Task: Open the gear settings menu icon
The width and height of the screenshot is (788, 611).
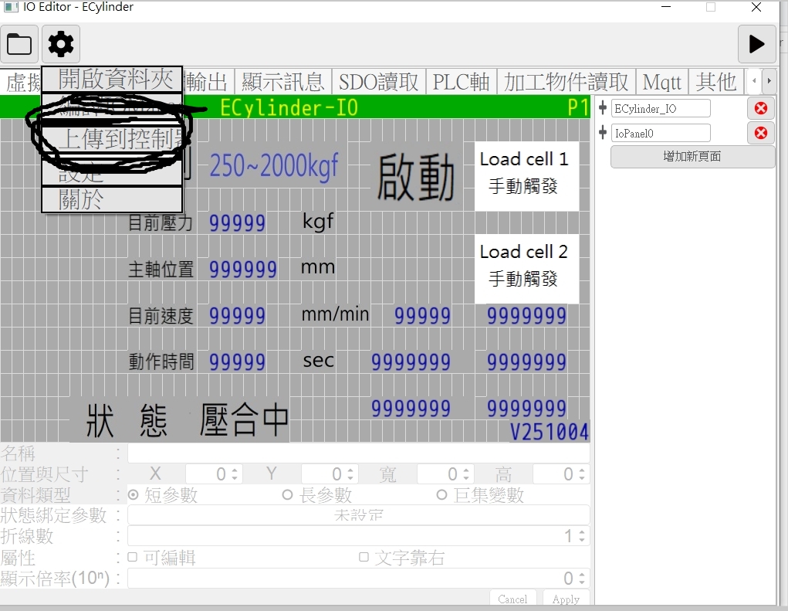Action: point(61,44)
